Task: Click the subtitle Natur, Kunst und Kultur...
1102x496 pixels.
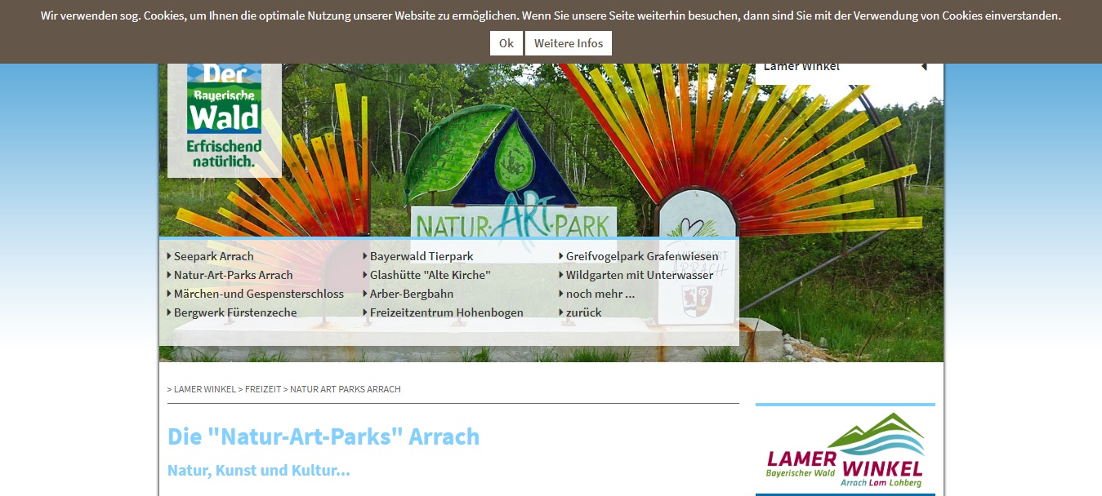Action: tap(259, 471)
